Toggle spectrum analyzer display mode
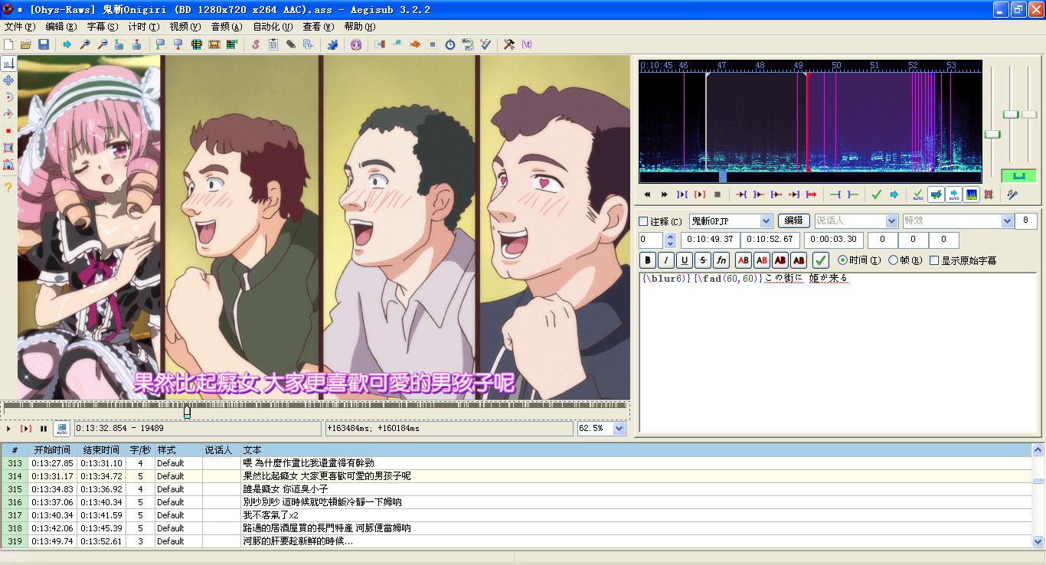This screenshot has height=565, width=1046. (972, 194)
